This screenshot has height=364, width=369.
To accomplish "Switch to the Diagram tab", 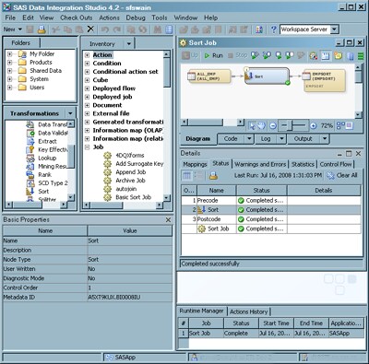I will (198, 139).
